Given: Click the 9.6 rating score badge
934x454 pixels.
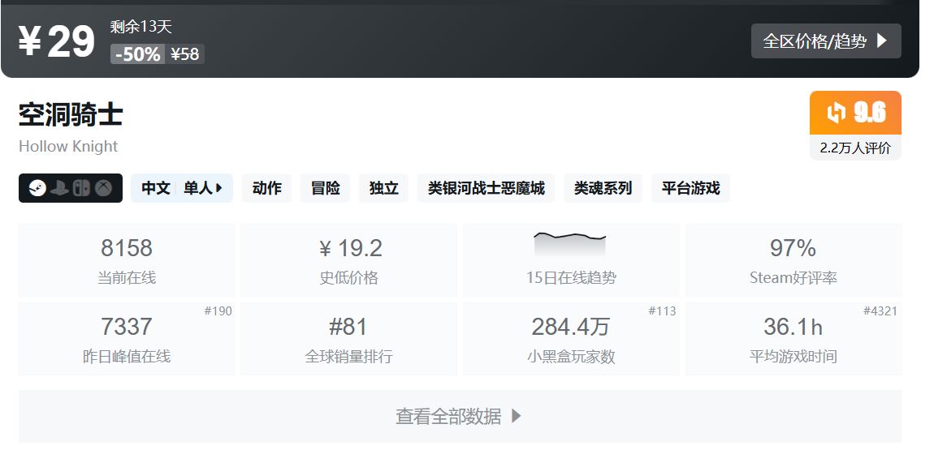Looking at the screenshot, I should coord(855,113).
